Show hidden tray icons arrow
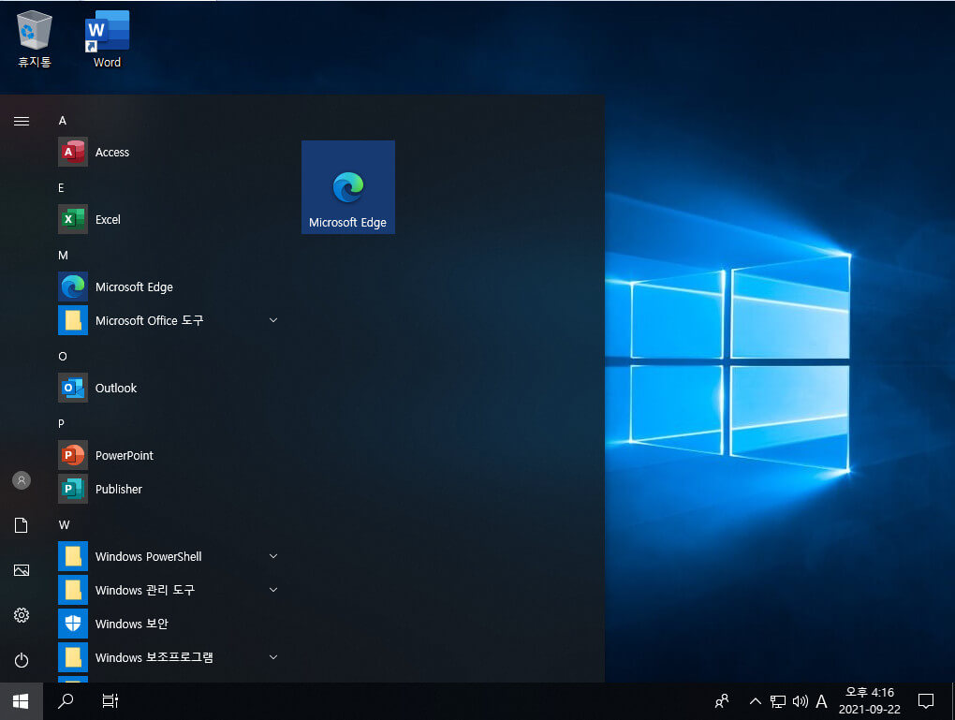 (x=756, y=701)
